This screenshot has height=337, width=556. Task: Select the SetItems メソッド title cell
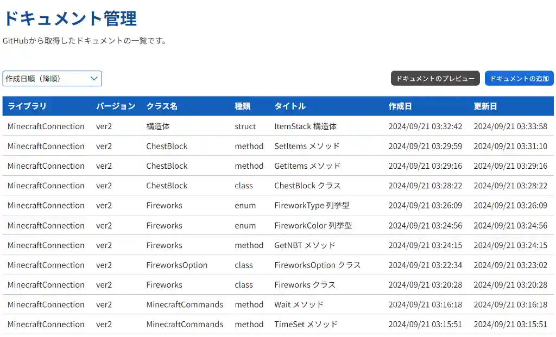pyautogui.click(x=307, y=146)
